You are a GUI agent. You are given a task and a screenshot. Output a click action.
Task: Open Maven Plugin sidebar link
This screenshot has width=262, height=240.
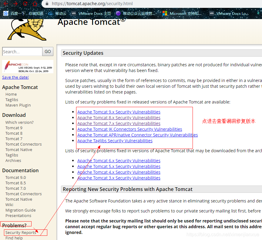tap(18, 105)
